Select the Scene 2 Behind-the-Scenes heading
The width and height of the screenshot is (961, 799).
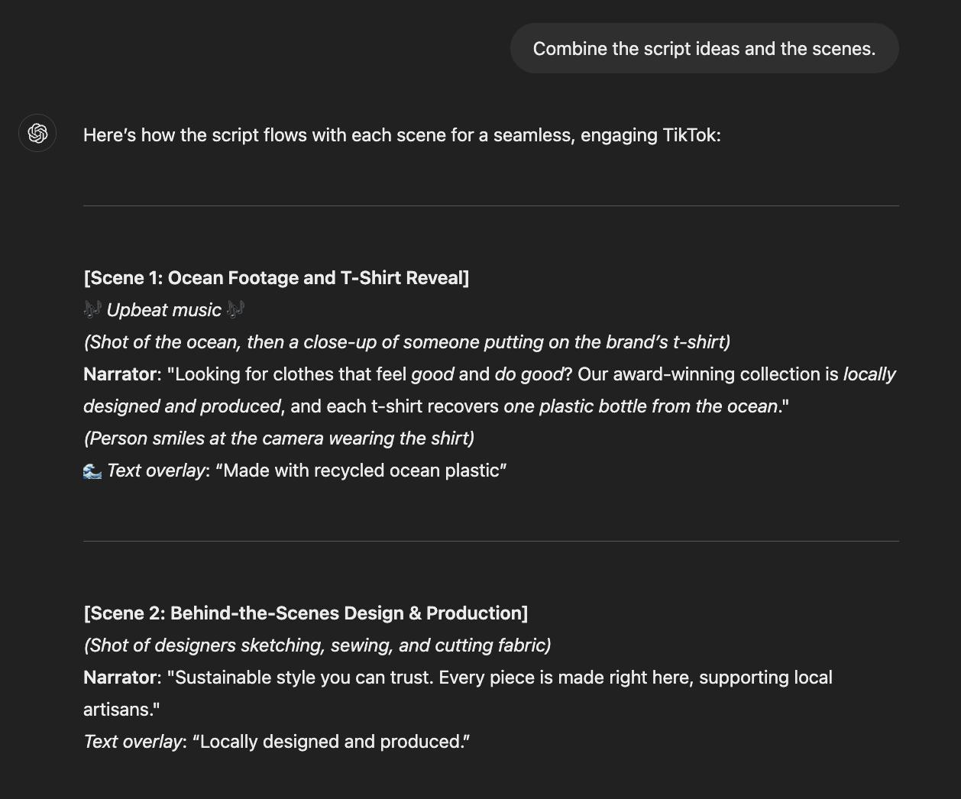point(306,613)
